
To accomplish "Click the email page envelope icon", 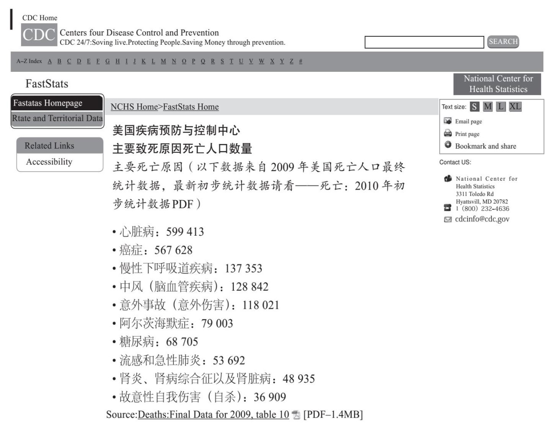I will (x=447, y=121).
